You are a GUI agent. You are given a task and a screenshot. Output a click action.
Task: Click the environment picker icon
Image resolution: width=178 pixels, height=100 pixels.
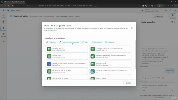click(142, 11)
